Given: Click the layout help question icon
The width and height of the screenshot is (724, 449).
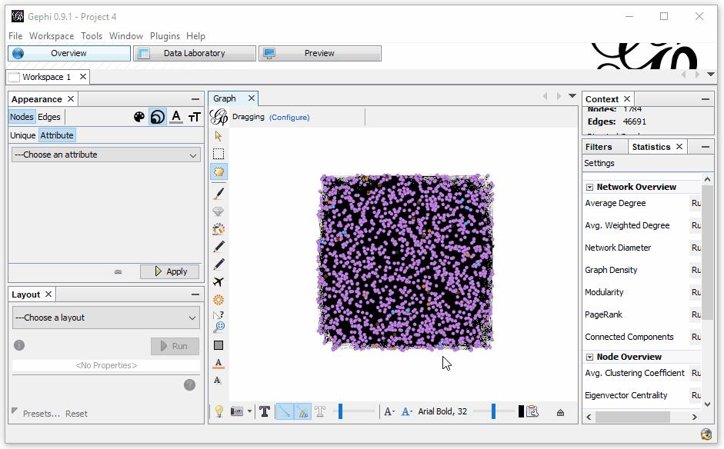Looking at the screenshot, I should (x=189, y=385).
